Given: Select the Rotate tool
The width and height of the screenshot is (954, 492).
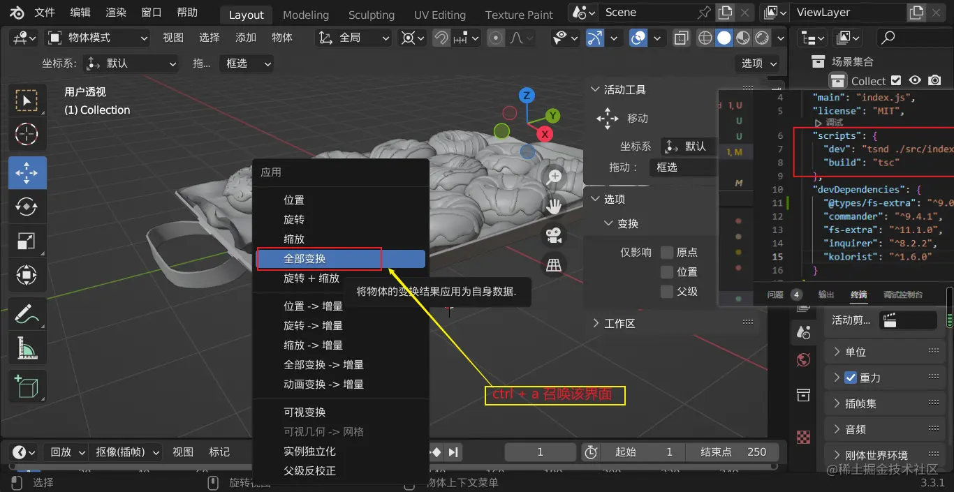Looking at the screenshot, I should 27,206.
